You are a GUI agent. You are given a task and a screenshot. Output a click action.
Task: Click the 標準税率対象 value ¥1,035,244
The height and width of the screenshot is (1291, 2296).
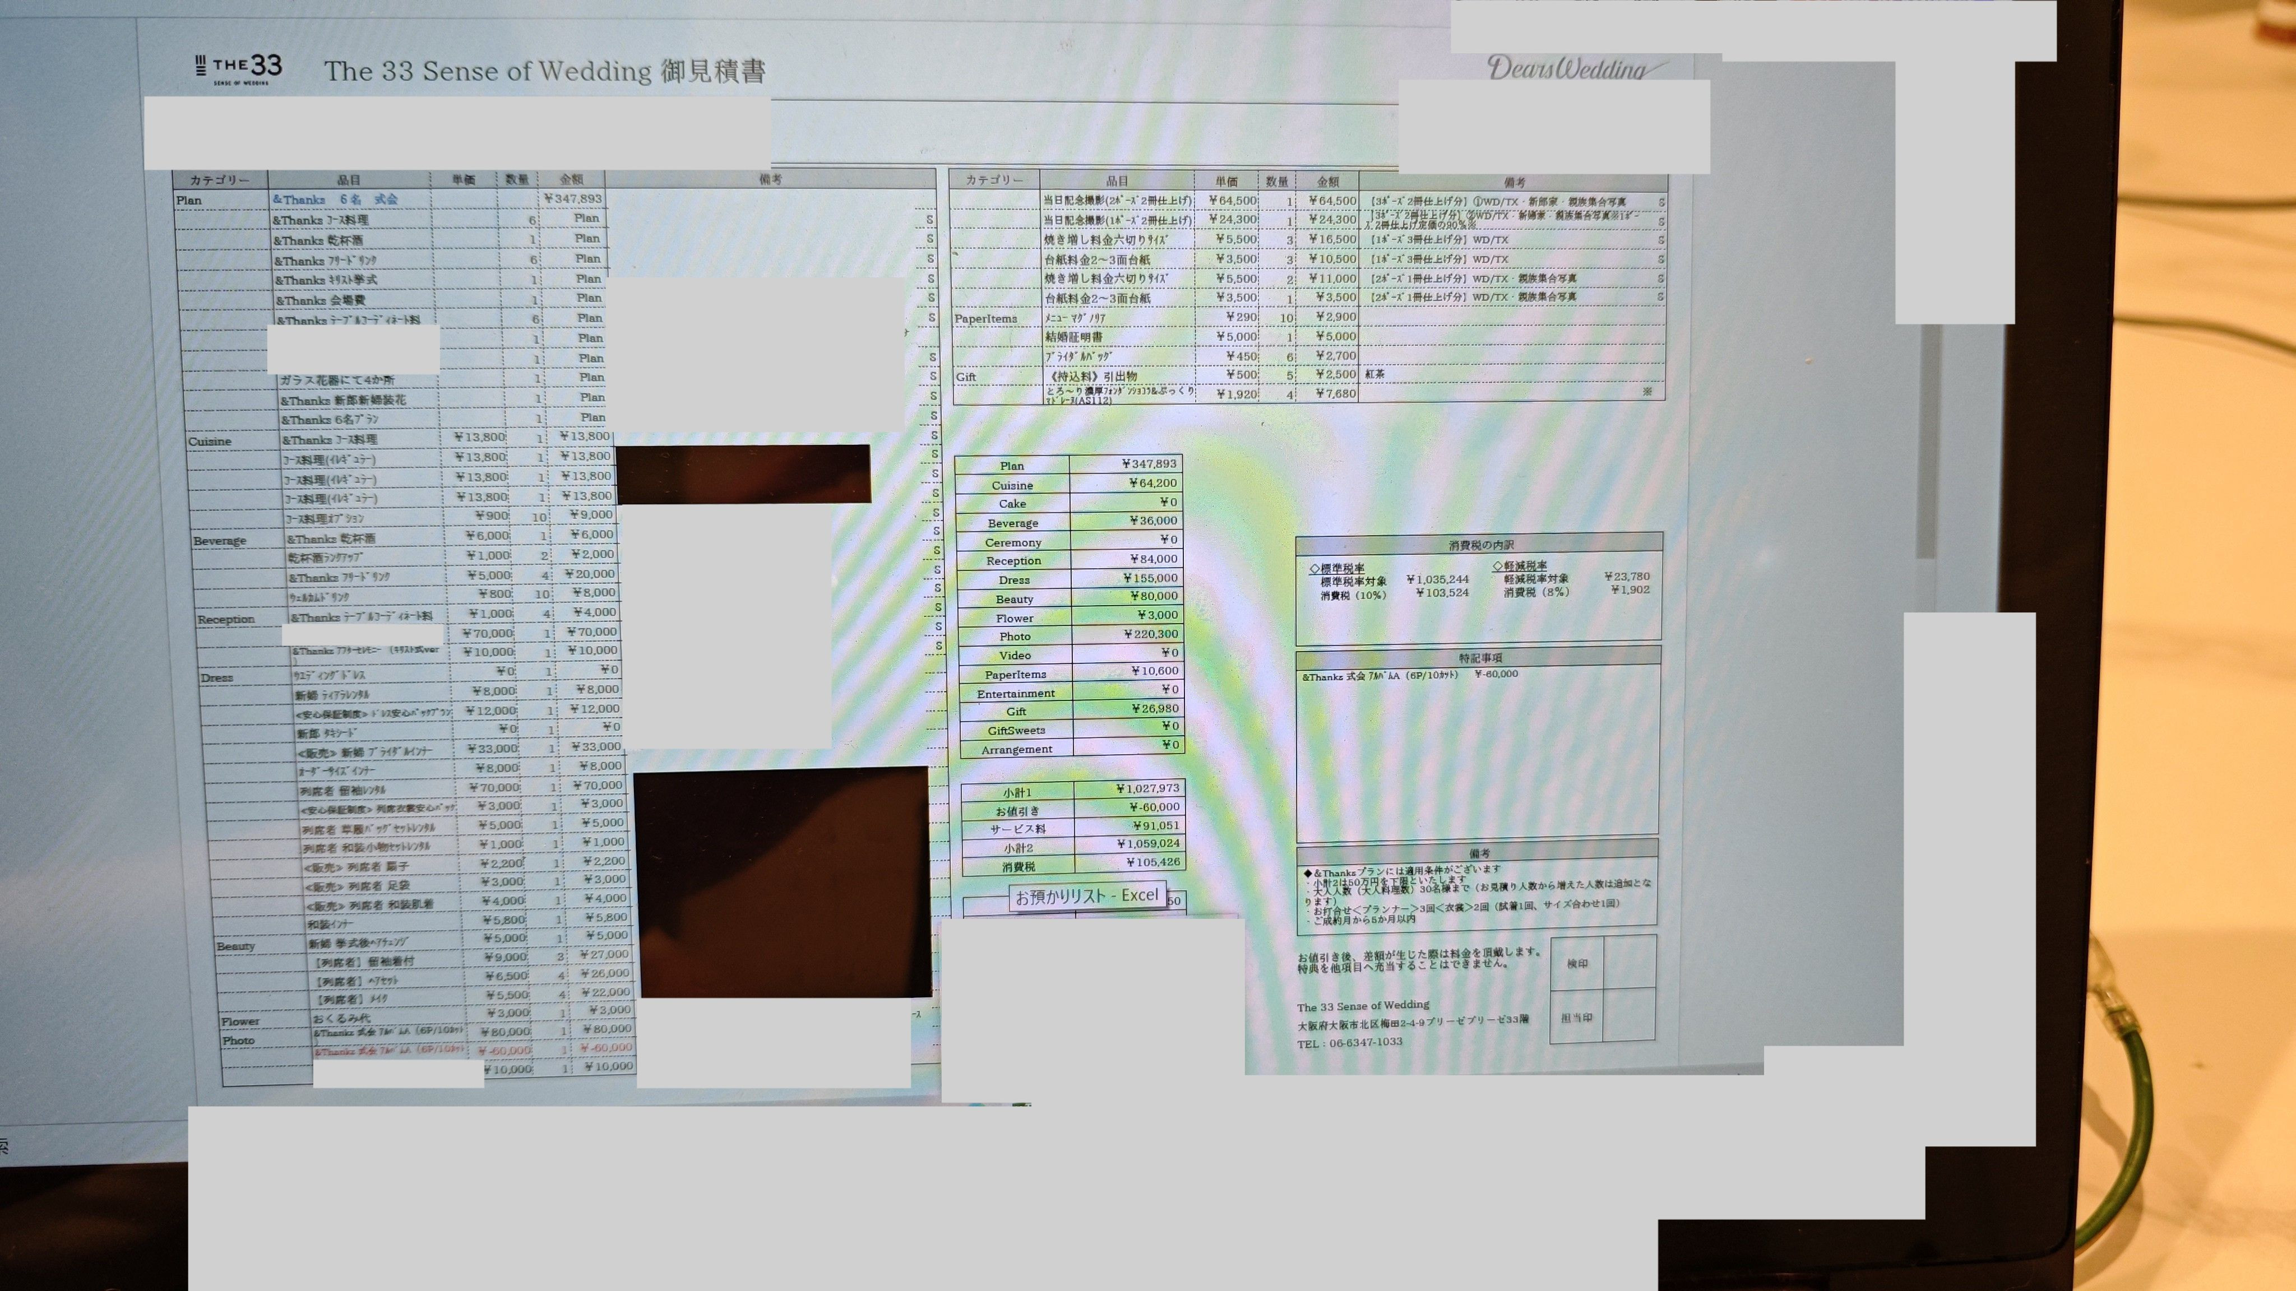(1438, 579)
